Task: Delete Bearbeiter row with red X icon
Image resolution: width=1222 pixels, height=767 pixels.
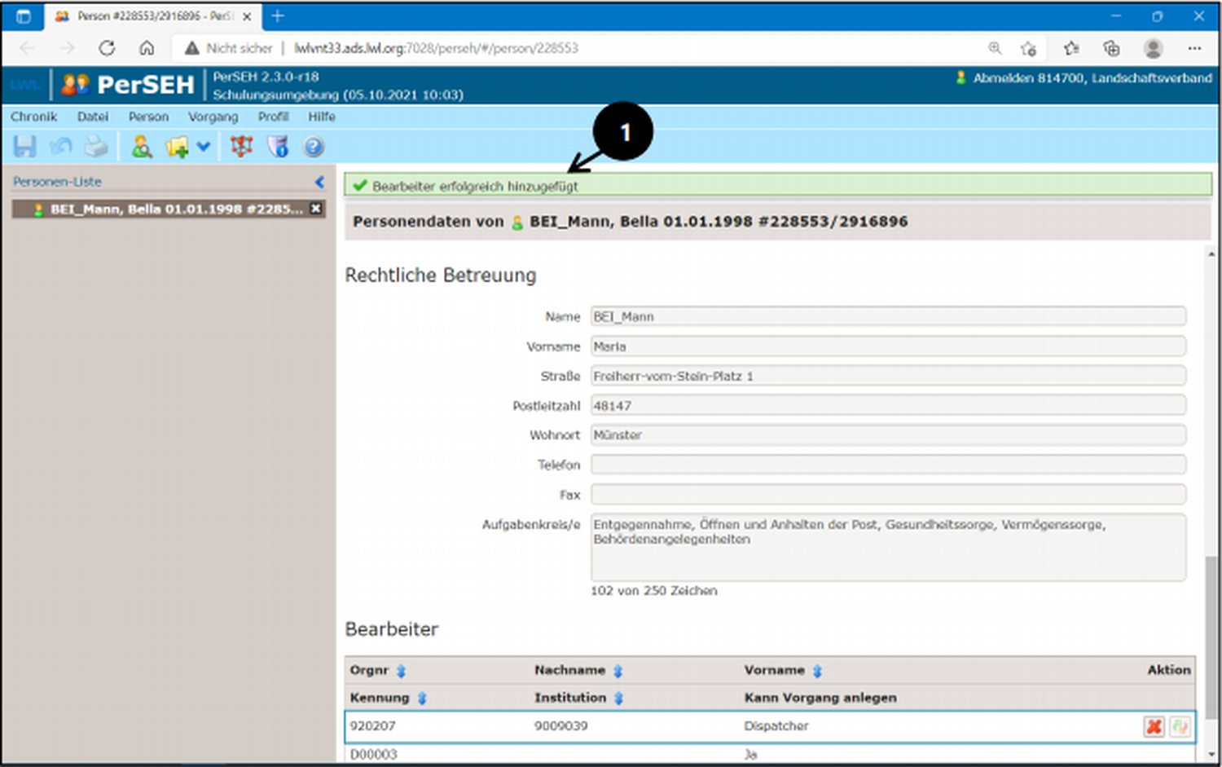Action: point(1154,726)
